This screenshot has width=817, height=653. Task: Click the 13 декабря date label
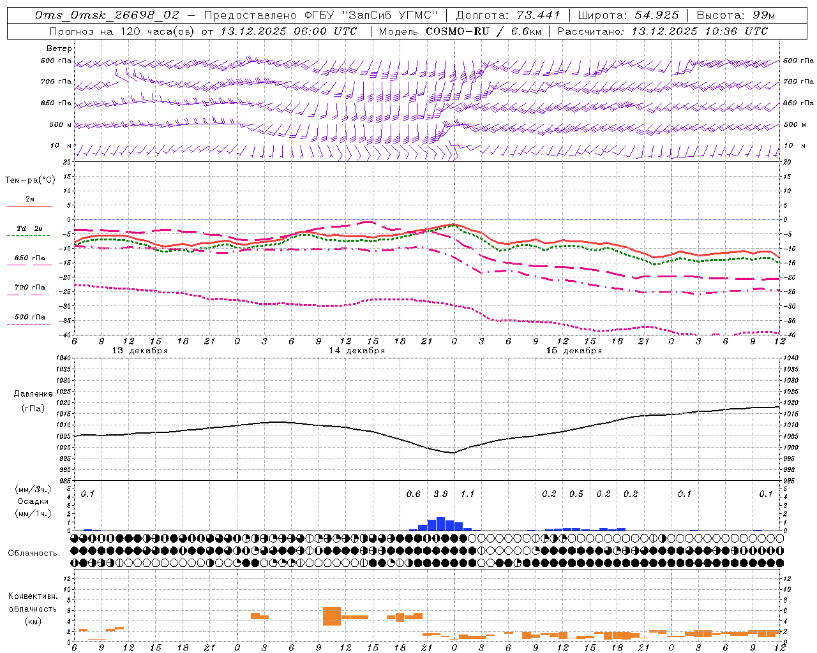[140, 351]
